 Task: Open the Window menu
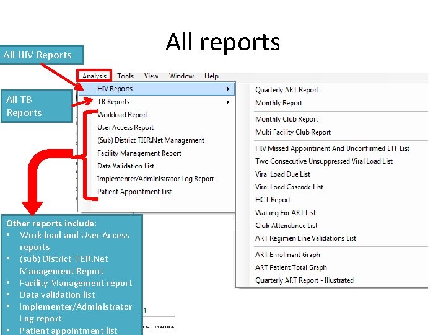(x=181, y=76)
